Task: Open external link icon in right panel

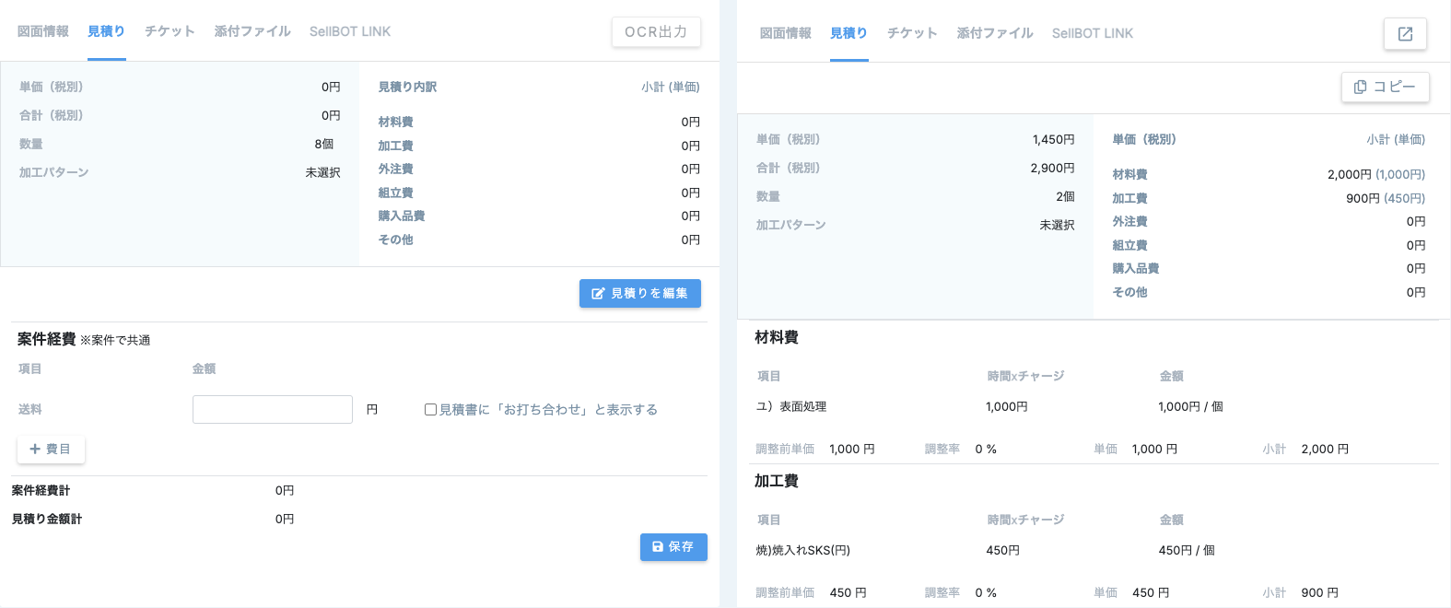Action: (x=1405, y=34)
